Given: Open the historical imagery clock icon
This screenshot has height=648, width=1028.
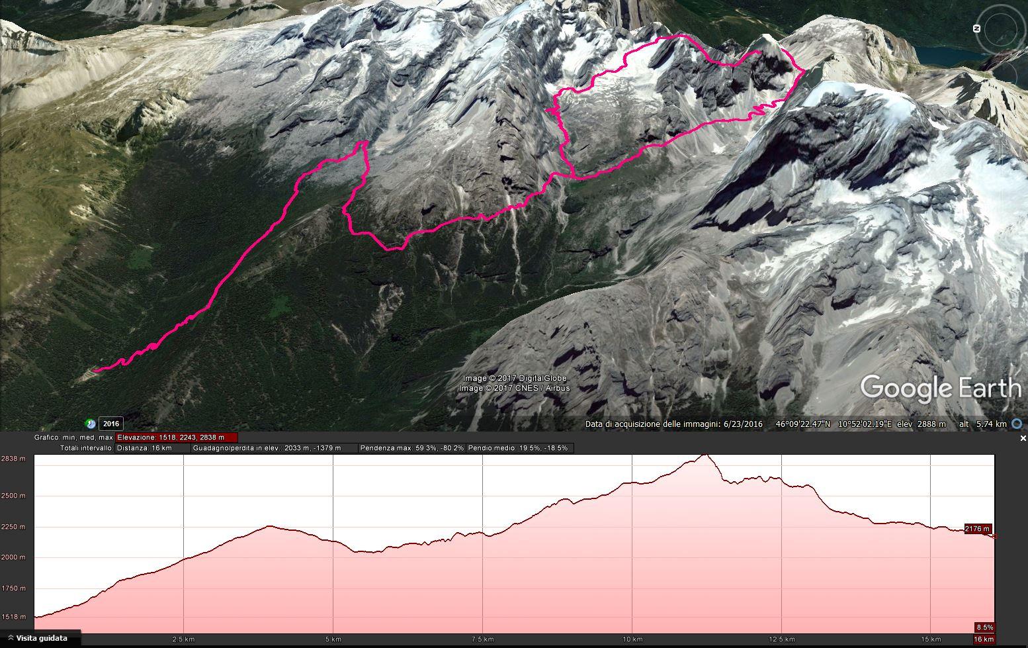Looking at the screenshot, I should click(x=90, y=424).
